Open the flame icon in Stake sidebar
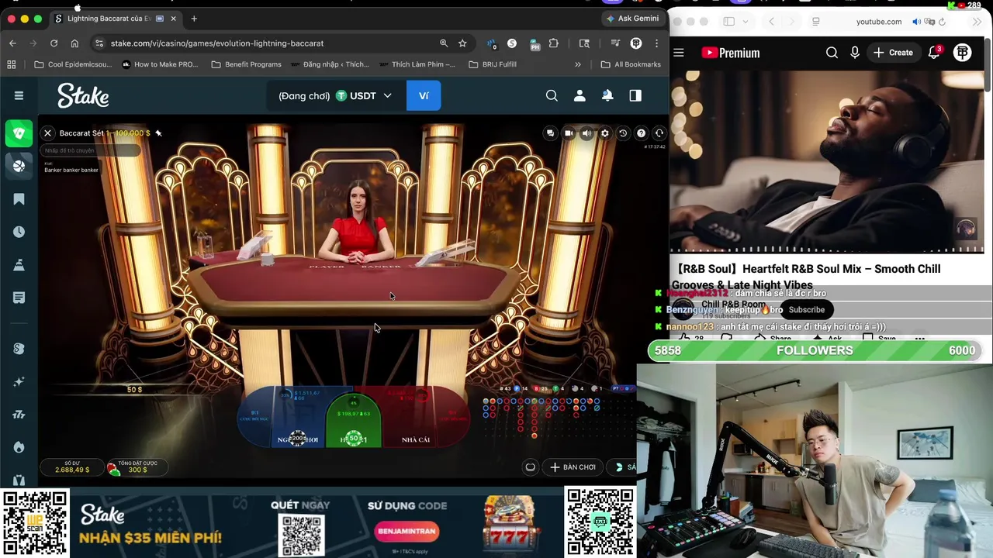The height and width of the screenshot is (558, 993). (x=19, y=447)
